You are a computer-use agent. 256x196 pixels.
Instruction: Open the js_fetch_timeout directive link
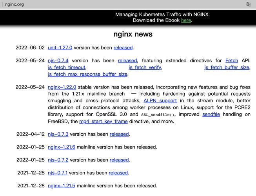click(x=67, y=67)
